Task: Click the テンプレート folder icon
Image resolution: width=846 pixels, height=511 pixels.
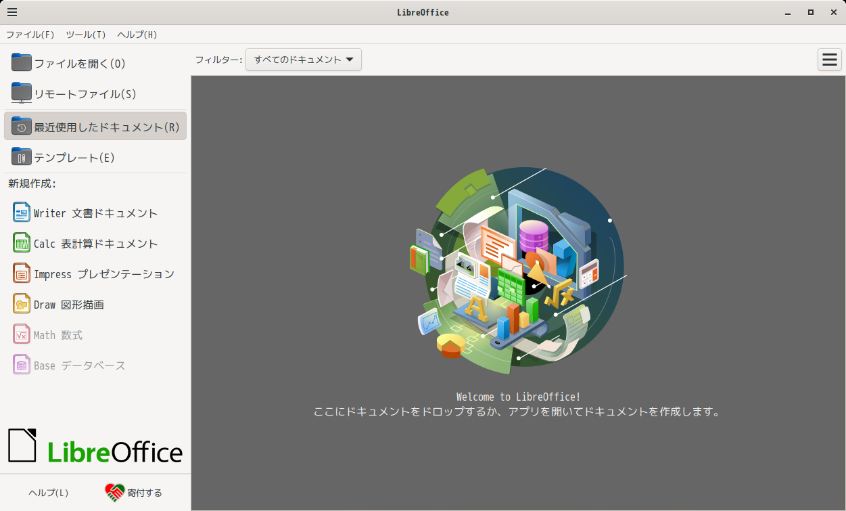Action: coord(22,156)
